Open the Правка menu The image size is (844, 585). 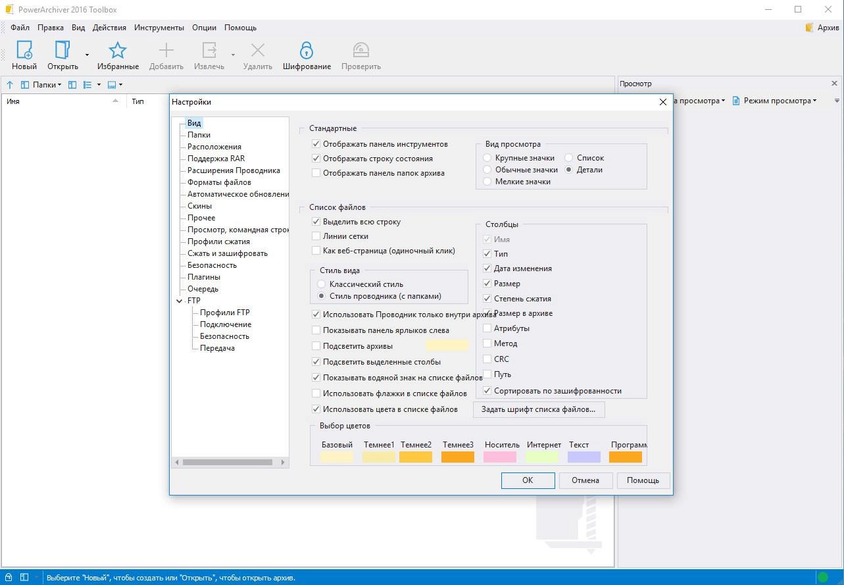51,28
